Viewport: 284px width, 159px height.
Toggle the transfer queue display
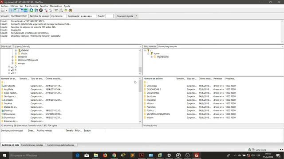(x=26, y=10)
